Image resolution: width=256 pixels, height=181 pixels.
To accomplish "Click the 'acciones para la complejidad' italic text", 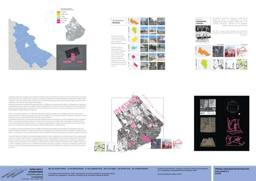I will tap(35, 175).
